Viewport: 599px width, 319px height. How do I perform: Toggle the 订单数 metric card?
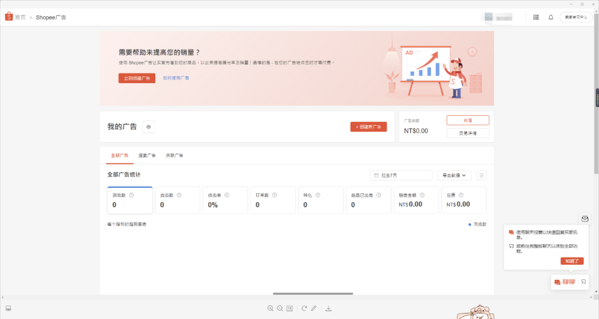click(x=273, y=200)
